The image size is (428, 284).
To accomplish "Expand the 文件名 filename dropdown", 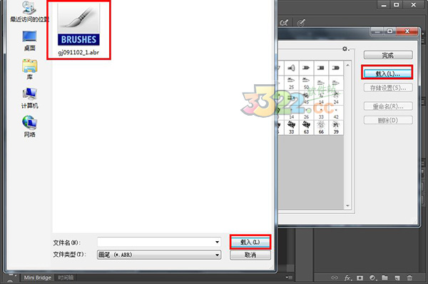I will pos(218,242).
